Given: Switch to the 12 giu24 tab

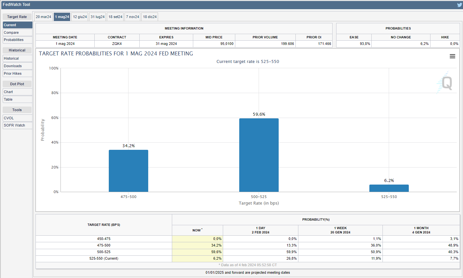Looking at the screenshot, I should point(80,17).
